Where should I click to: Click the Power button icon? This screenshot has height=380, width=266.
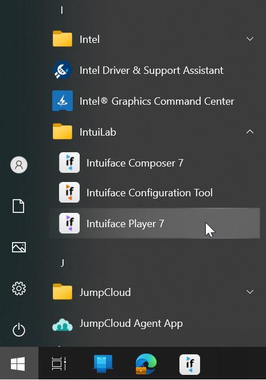(x=19, y=330)
